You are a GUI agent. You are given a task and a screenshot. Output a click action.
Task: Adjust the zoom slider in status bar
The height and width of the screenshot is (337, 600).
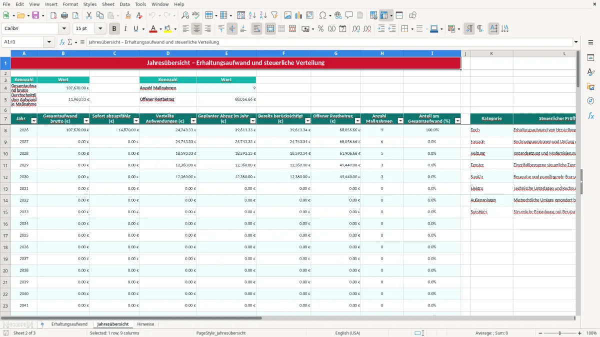pyautogui.click(x=559, y=333)
